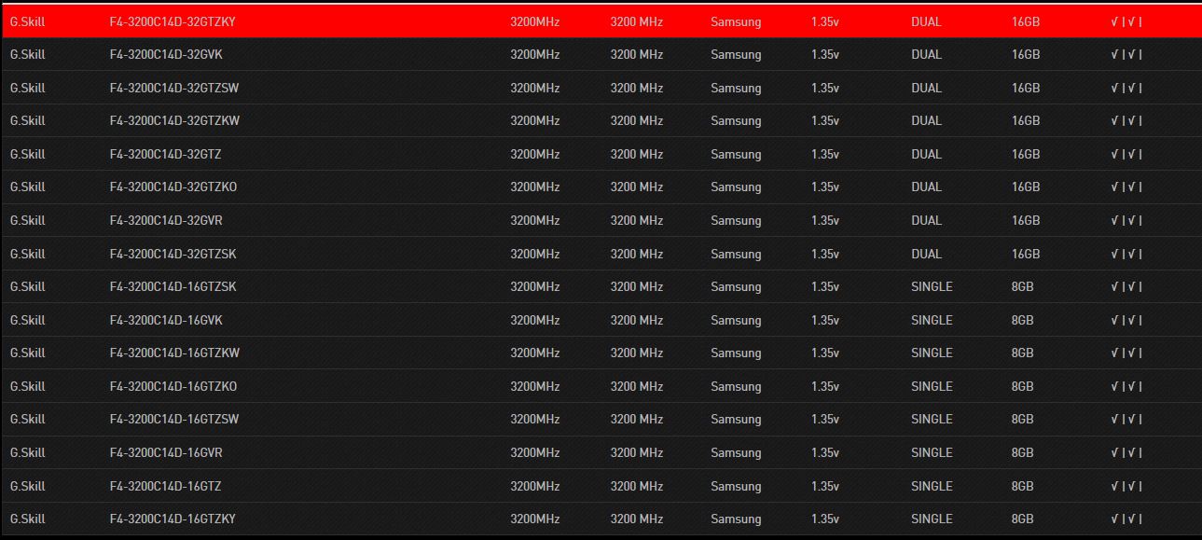Choose the F4-3200C14D-16GTZSW model cell
Image resolution: width=1202 pixels, height=540 pixels.
(174, 419)
